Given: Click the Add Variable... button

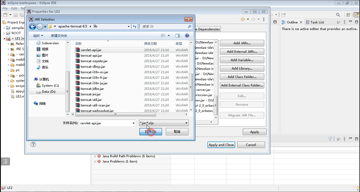Looking at the screenshot, I should [x=242, y=60].
